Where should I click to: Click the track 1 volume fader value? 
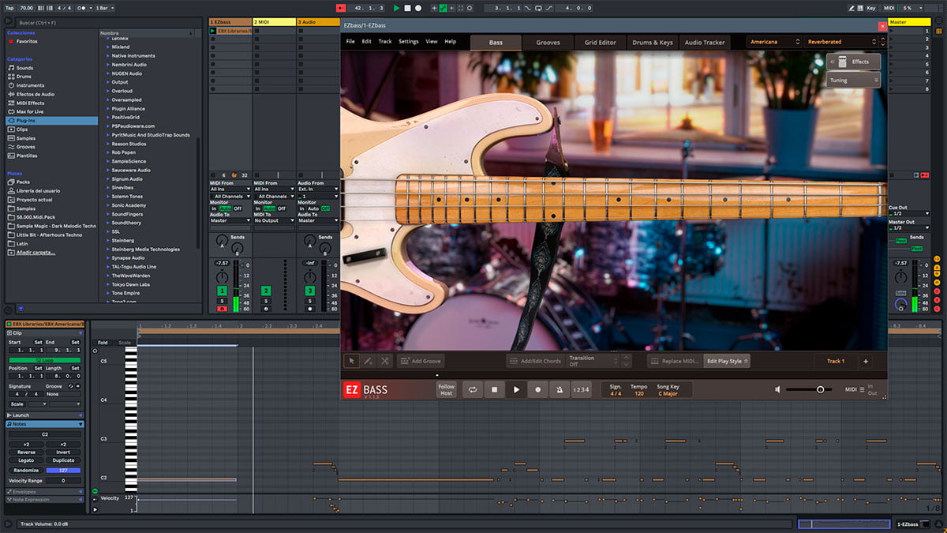(222, 263)
